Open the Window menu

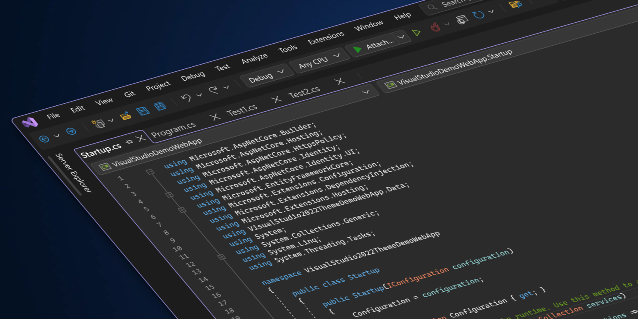point(369,26)
